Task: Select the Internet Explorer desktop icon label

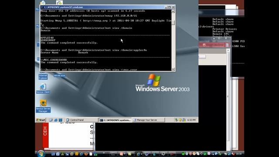Action: (43, 77)
